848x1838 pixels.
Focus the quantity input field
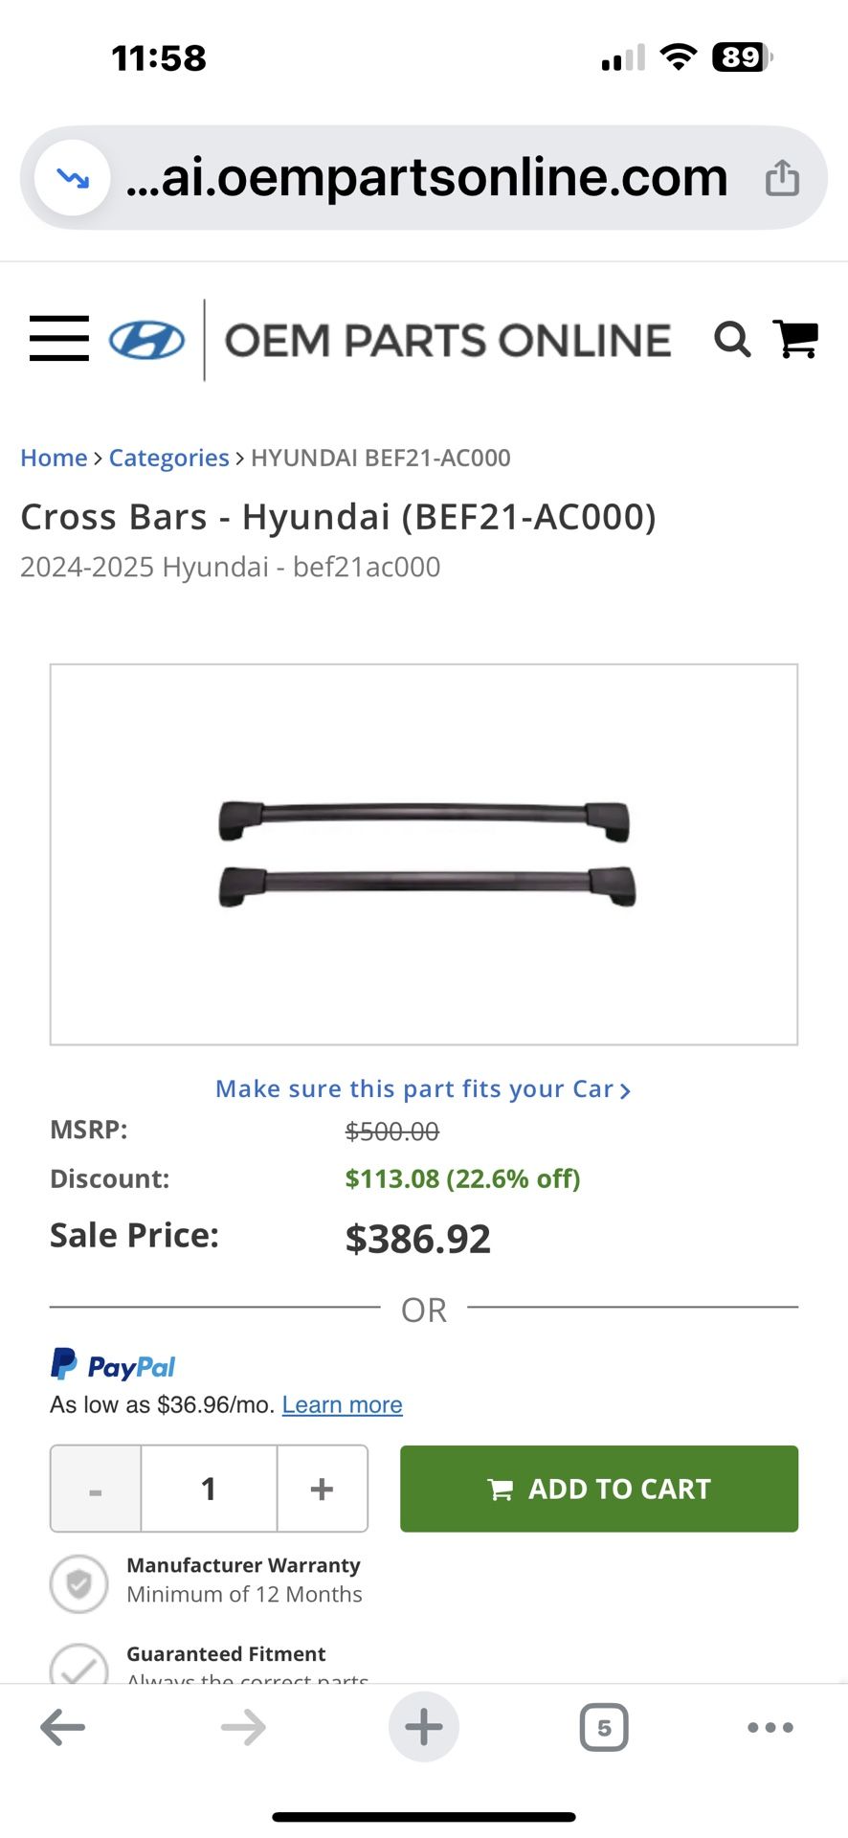click(x=209, y=1490)
